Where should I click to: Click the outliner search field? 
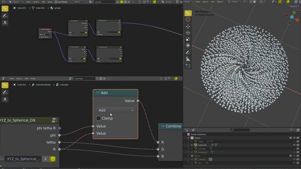pyautogui.click(x=240, y=130)
